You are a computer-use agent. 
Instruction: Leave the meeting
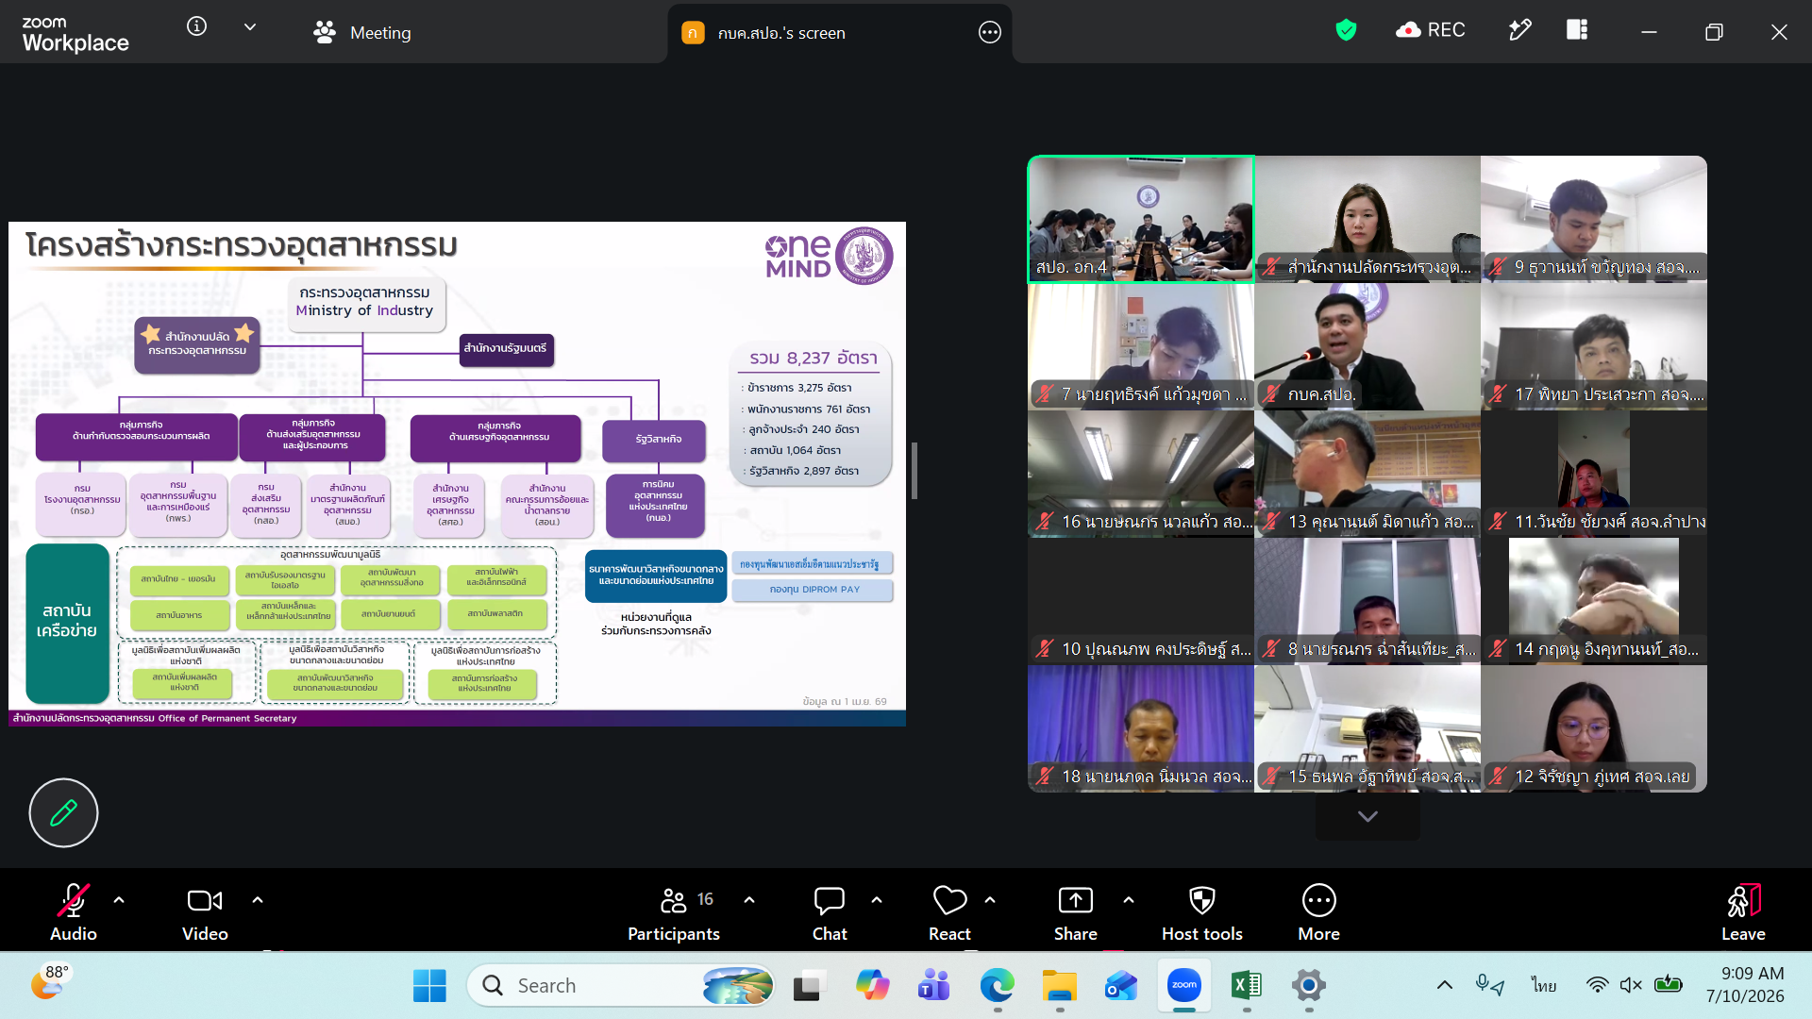coord(1743,912)
